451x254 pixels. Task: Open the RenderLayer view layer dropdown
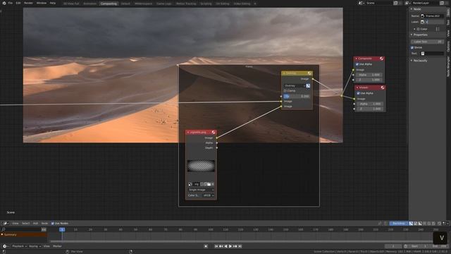[407, 3]
